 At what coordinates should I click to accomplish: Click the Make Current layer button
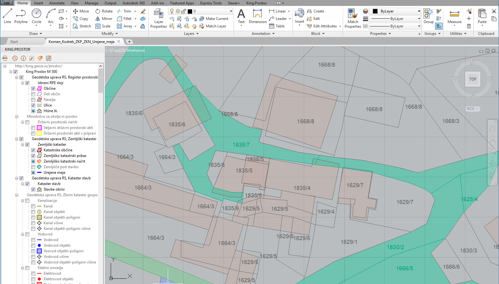214,19
